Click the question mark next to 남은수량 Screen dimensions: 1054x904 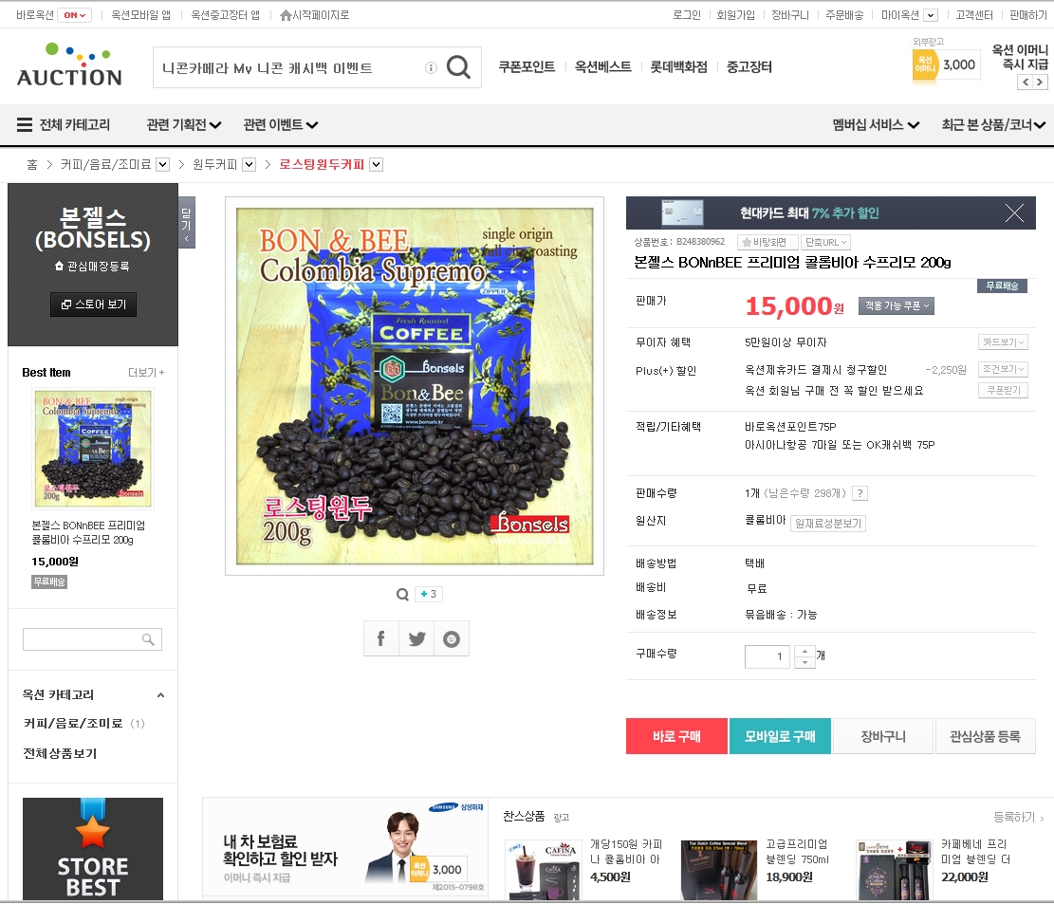(860, 493)
